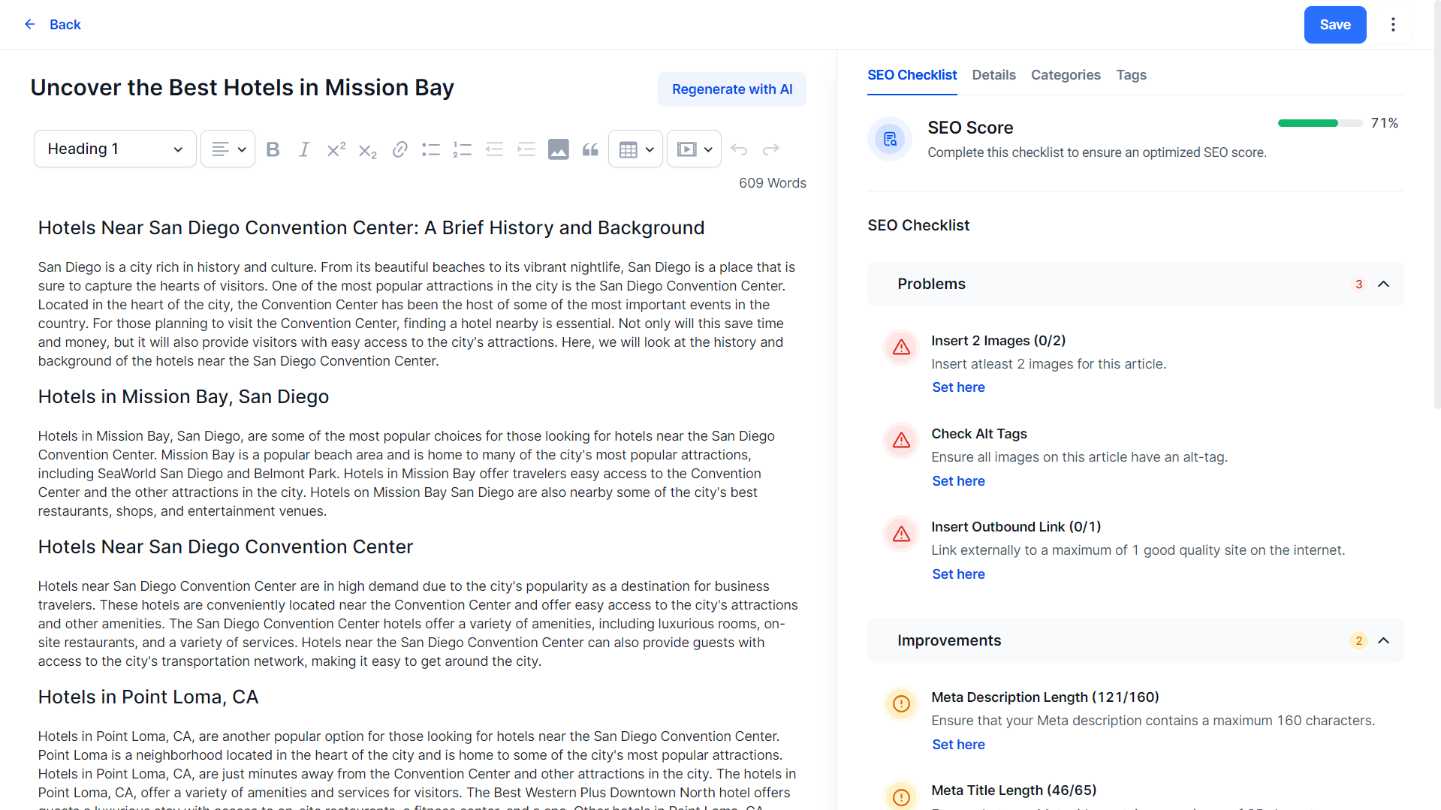Open the insert media dropdown
Screen dimensions: 1441x810
point(694,149)
